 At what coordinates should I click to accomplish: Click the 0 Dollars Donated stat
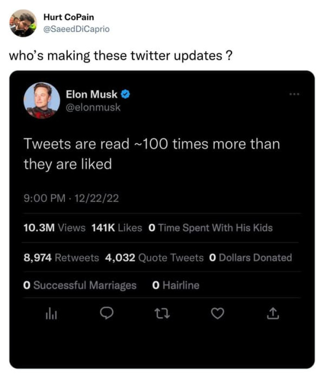(250, 257)
